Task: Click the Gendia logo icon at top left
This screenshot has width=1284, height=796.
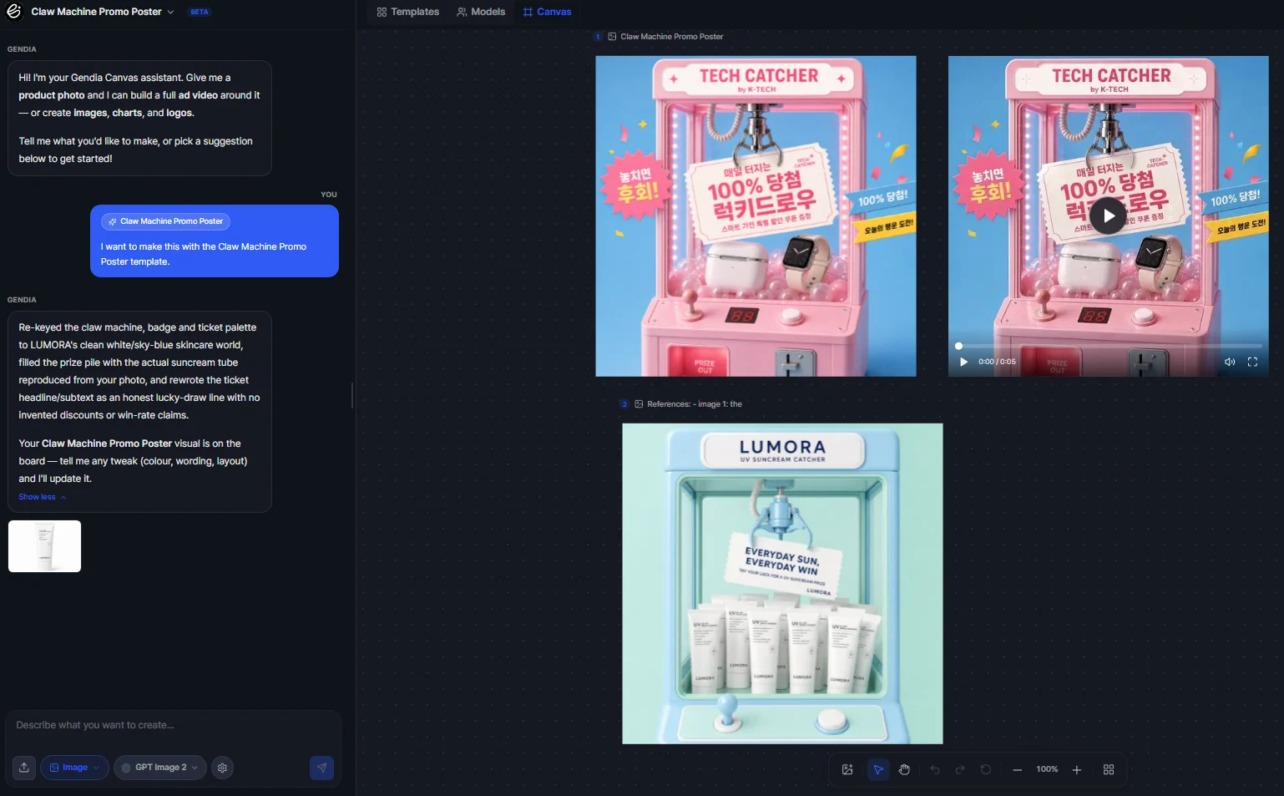Action: coord(13,12)
